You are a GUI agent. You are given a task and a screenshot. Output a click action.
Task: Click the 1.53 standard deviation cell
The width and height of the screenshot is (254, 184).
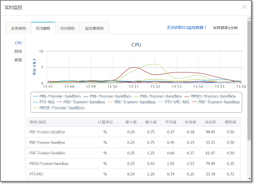click(190, 164)
